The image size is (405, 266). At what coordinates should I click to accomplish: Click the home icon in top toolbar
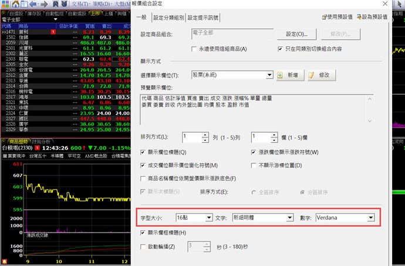click(15, 3)
